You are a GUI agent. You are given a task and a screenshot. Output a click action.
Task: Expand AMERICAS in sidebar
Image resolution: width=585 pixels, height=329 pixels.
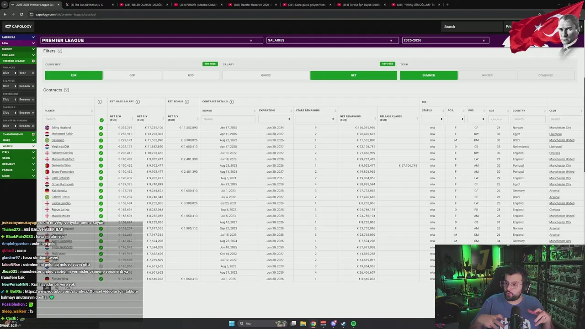pos(18,37)
